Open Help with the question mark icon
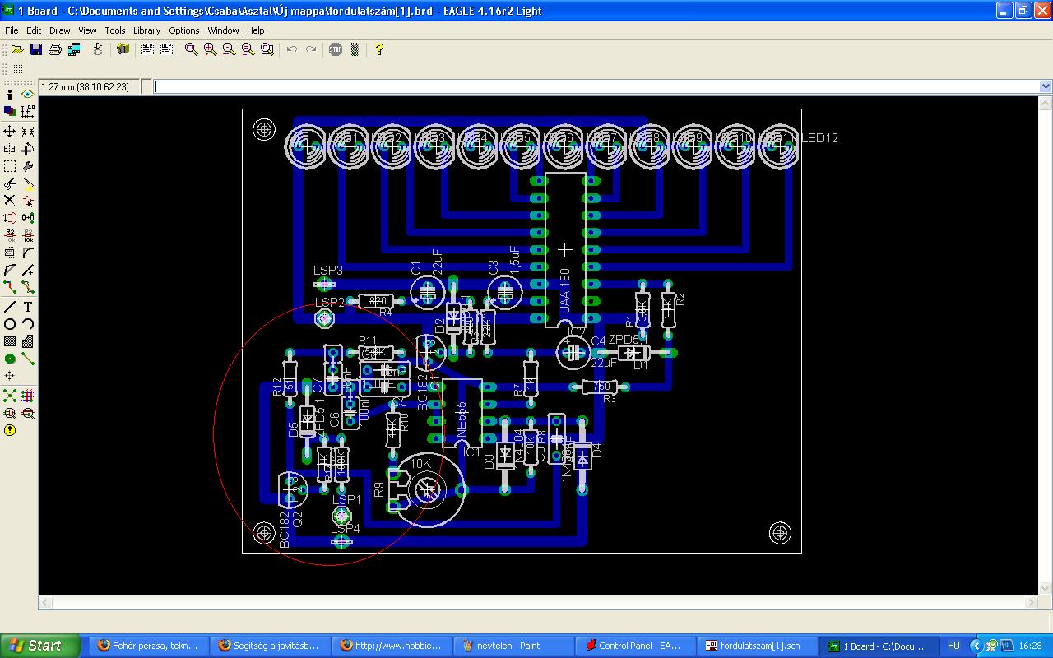The image size is (1053, 658). coord(379,49)
